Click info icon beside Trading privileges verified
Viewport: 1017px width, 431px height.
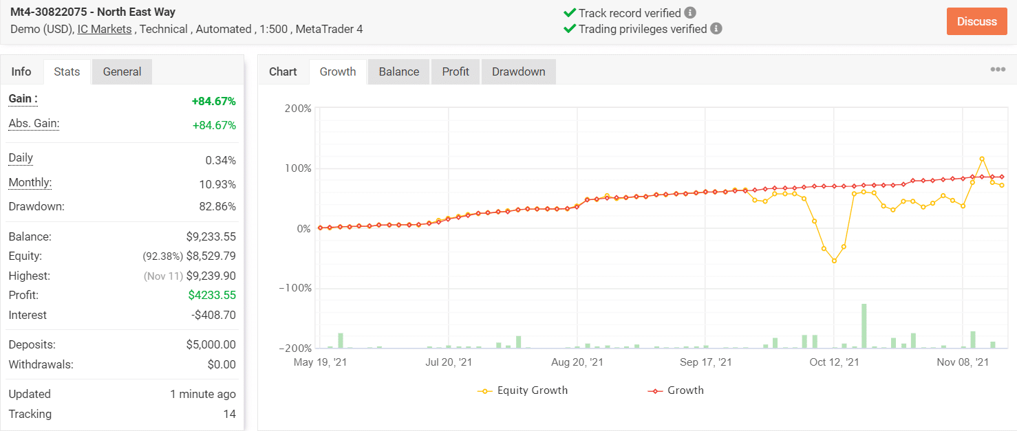(716, 29)
